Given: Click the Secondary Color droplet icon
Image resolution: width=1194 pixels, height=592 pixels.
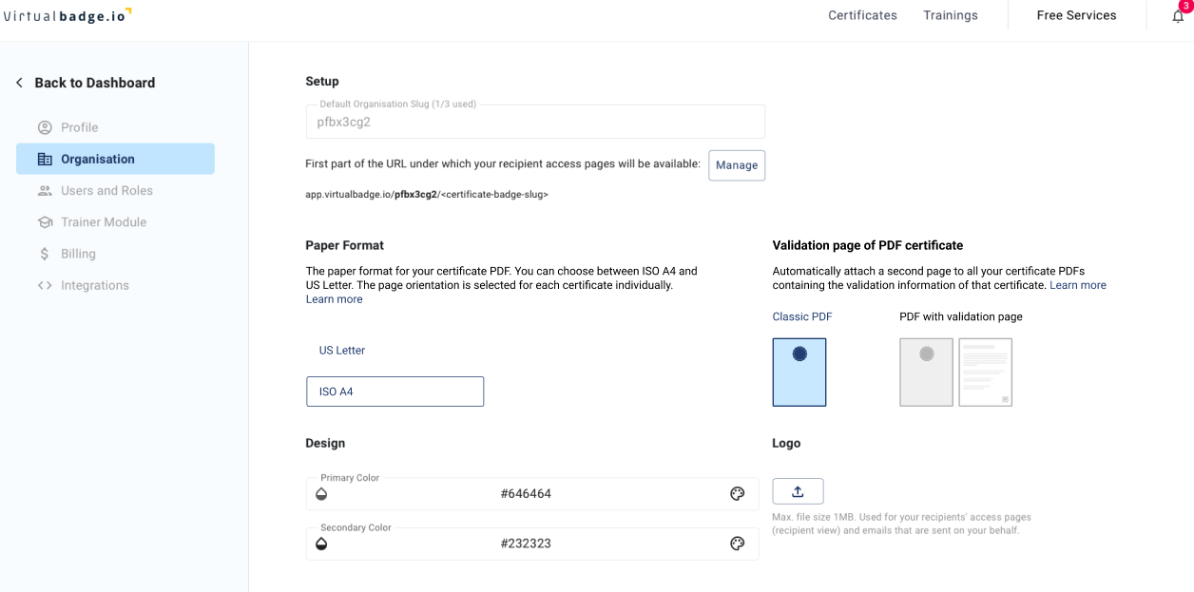Looking at the screenshot, I should point(321,543).
